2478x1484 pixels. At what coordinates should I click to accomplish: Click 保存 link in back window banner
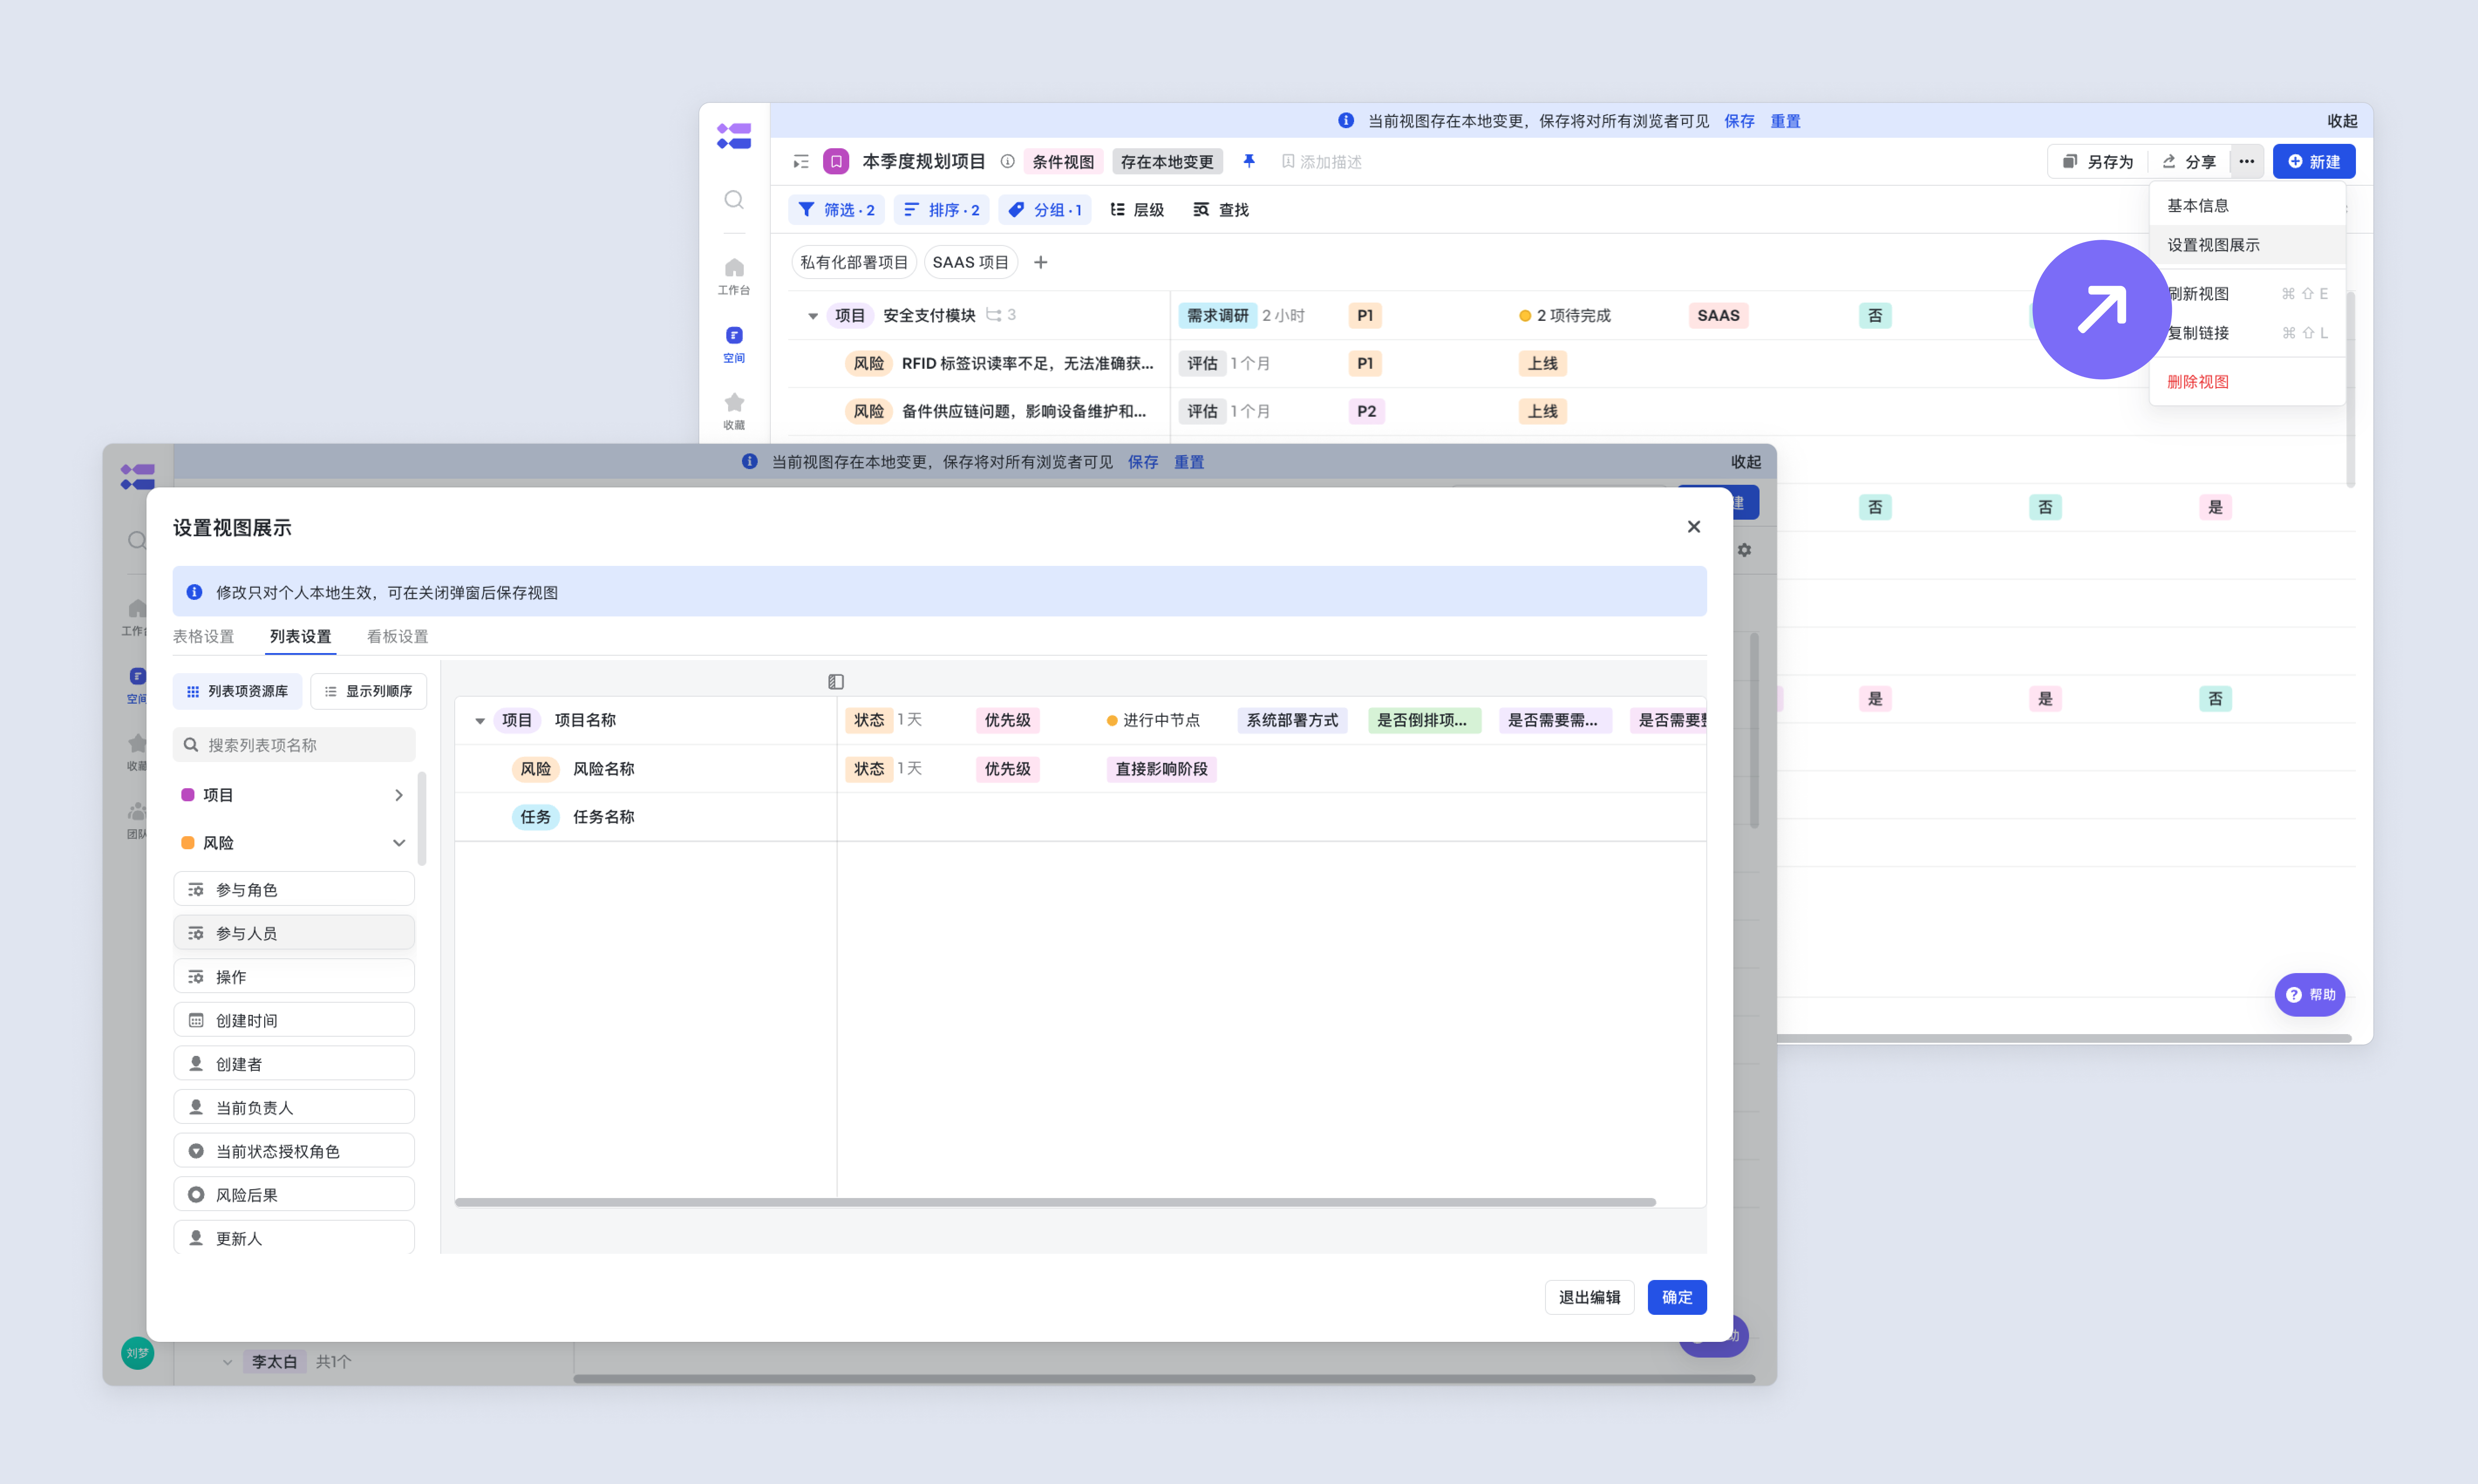(x=1739, y=121)
